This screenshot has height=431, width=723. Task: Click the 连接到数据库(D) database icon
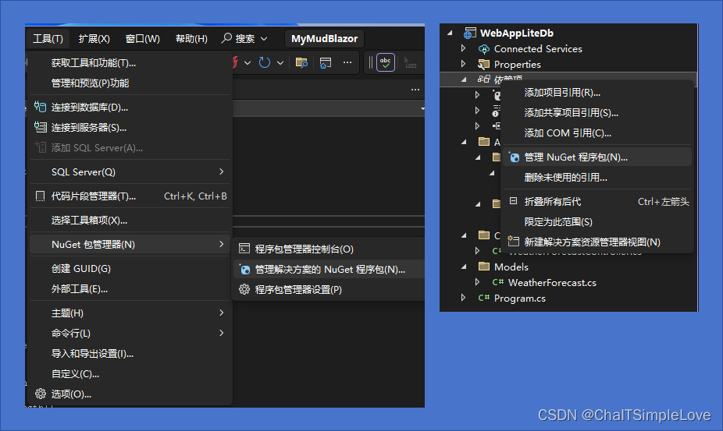40,108
